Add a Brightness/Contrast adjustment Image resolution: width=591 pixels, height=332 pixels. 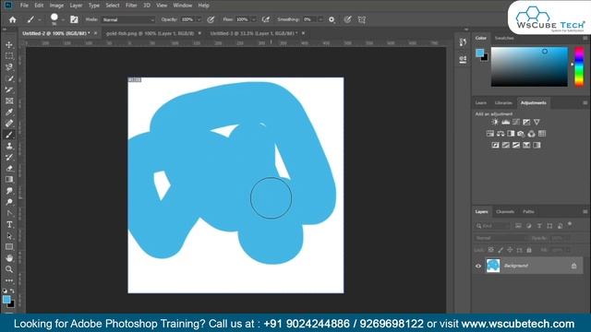pyautogui.click(x=495, y=122)
